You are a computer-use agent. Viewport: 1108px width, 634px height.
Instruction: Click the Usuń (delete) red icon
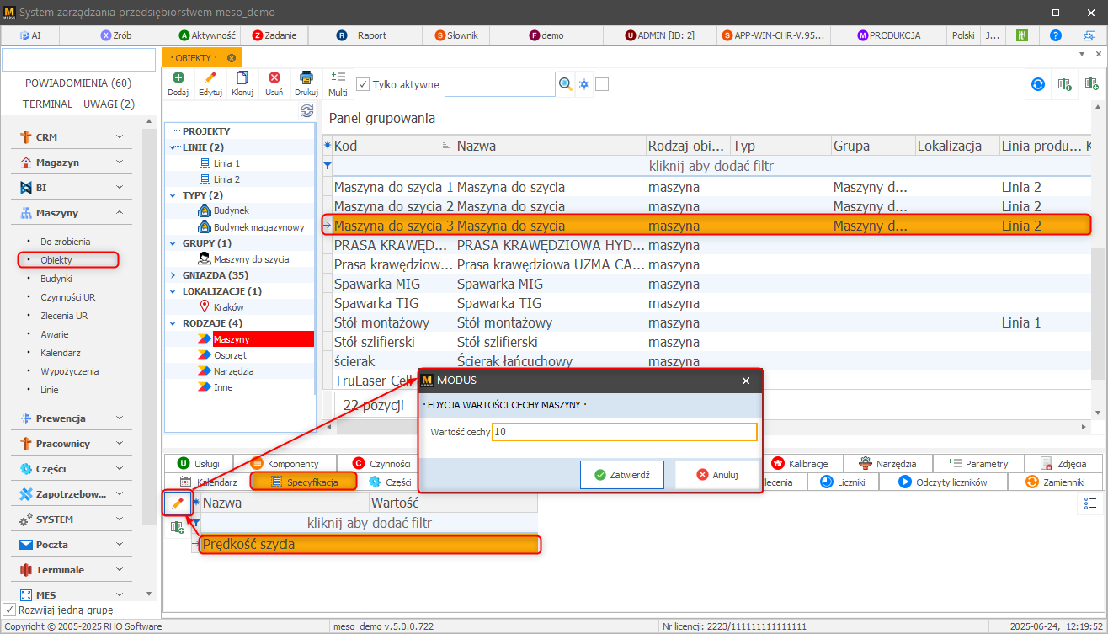[x=274, y=83]
